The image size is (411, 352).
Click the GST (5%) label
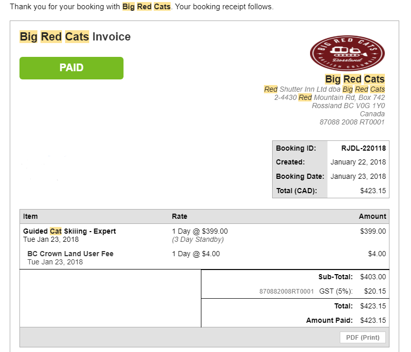[336, 292]
